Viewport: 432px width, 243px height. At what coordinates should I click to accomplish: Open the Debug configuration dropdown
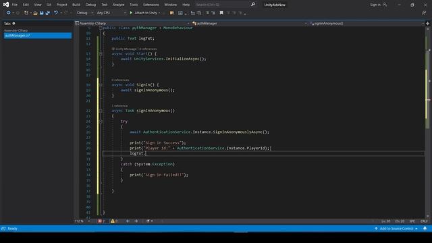85,13
